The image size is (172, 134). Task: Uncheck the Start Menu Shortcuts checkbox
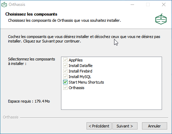pyautogui.click(x=65, y=82)
